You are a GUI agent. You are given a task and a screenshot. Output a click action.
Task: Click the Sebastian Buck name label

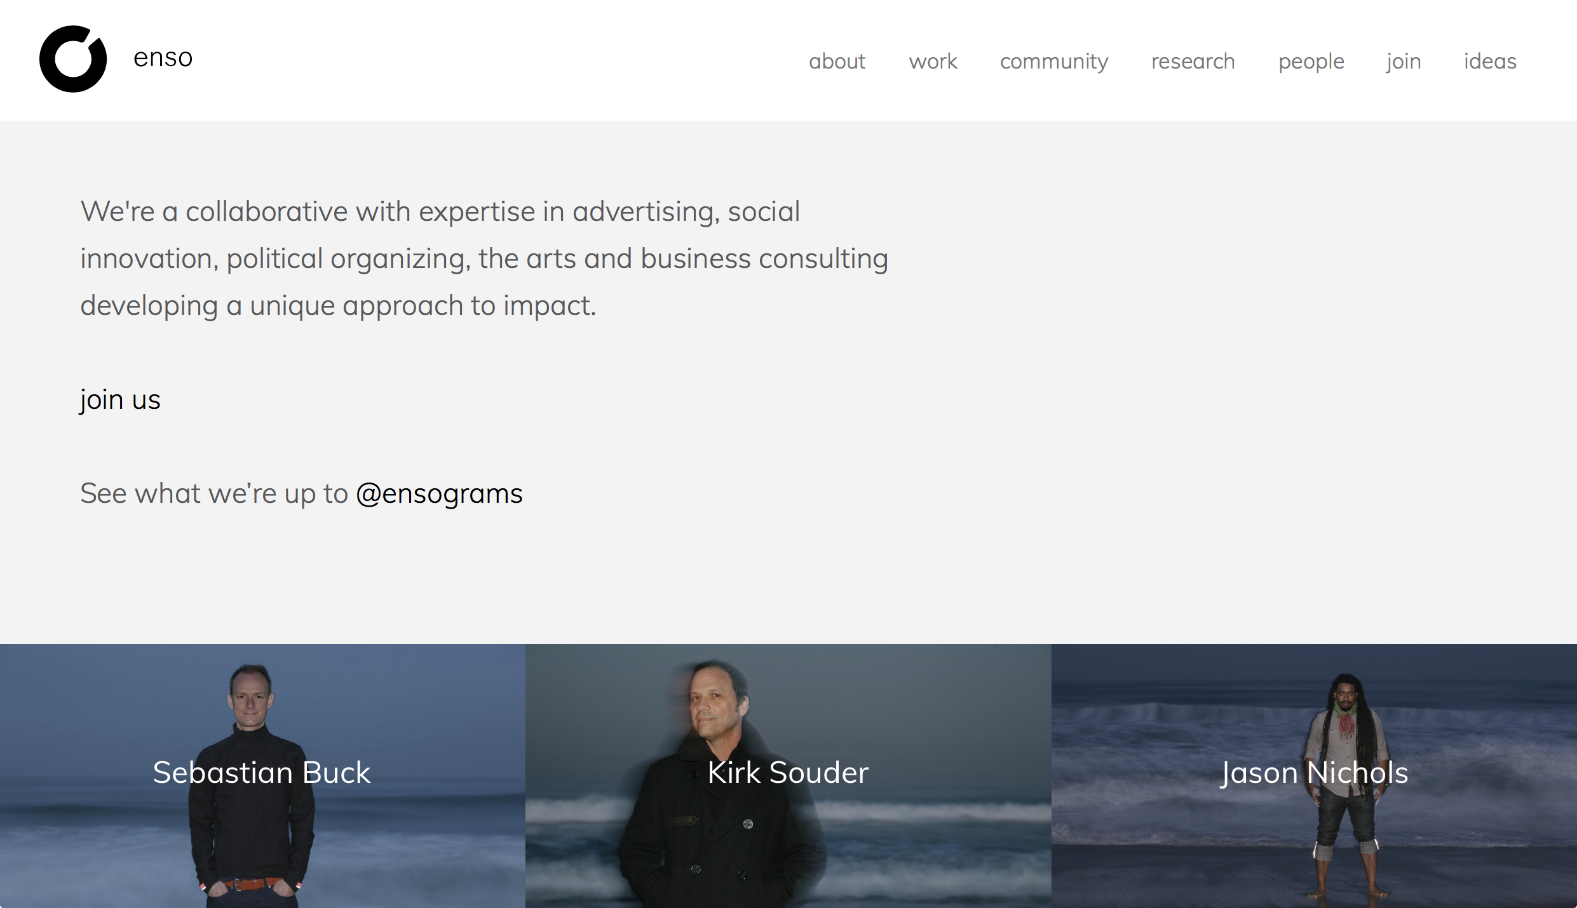262,773
